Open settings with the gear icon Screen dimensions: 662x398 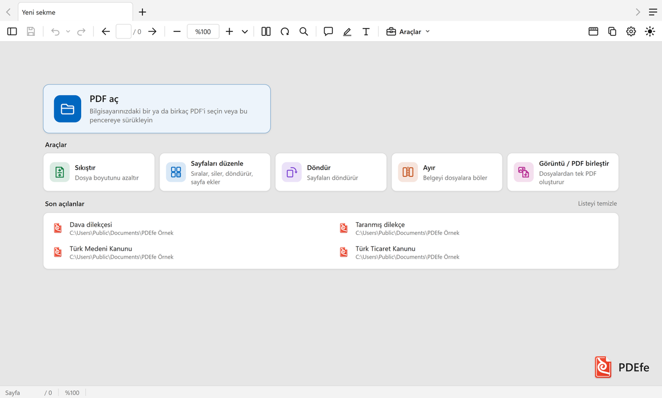631,31
